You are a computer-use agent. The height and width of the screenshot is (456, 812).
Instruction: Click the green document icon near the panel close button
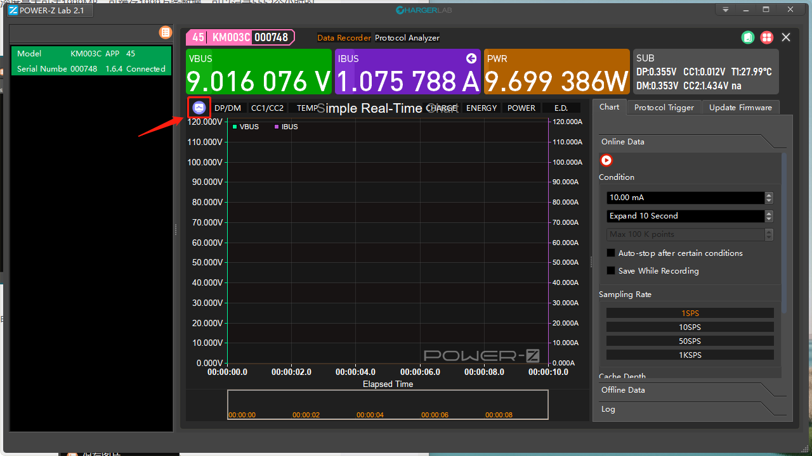(x=747, y=37)
